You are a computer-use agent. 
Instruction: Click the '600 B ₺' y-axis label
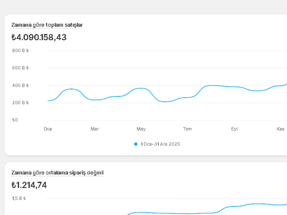coord(20,68)
